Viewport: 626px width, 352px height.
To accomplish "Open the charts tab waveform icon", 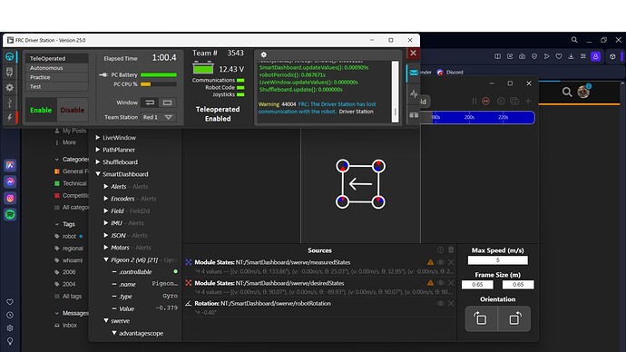I will point(414,93).
